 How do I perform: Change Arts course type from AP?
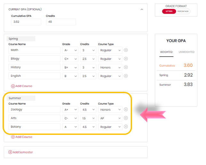tap(110, 118)
